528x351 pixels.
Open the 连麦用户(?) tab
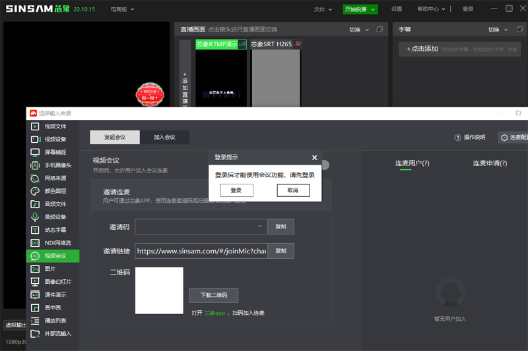click(x=412, y=163)
